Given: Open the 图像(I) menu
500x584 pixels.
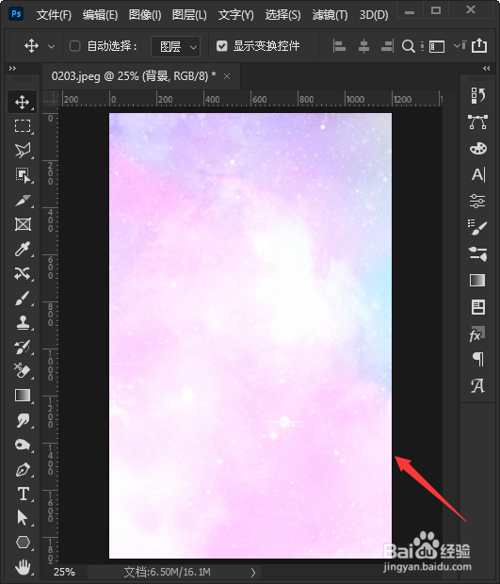Looking at the screenshot, I should coord(145,15).
